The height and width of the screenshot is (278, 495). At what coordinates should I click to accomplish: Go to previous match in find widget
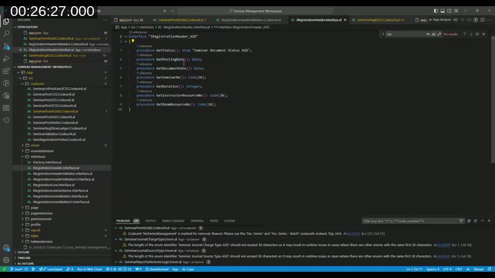pyautogui.click(x=465, y=34)
